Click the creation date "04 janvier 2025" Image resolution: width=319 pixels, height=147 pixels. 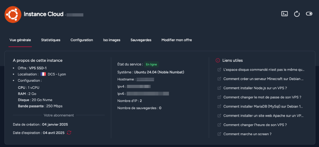pos(55,124)
